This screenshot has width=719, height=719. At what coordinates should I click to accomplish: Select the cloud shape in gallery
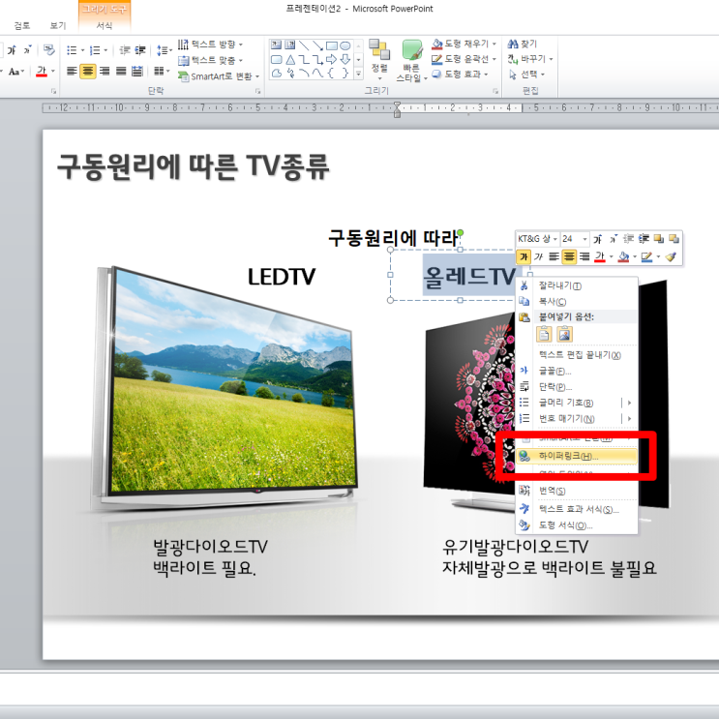click(276, 73)
